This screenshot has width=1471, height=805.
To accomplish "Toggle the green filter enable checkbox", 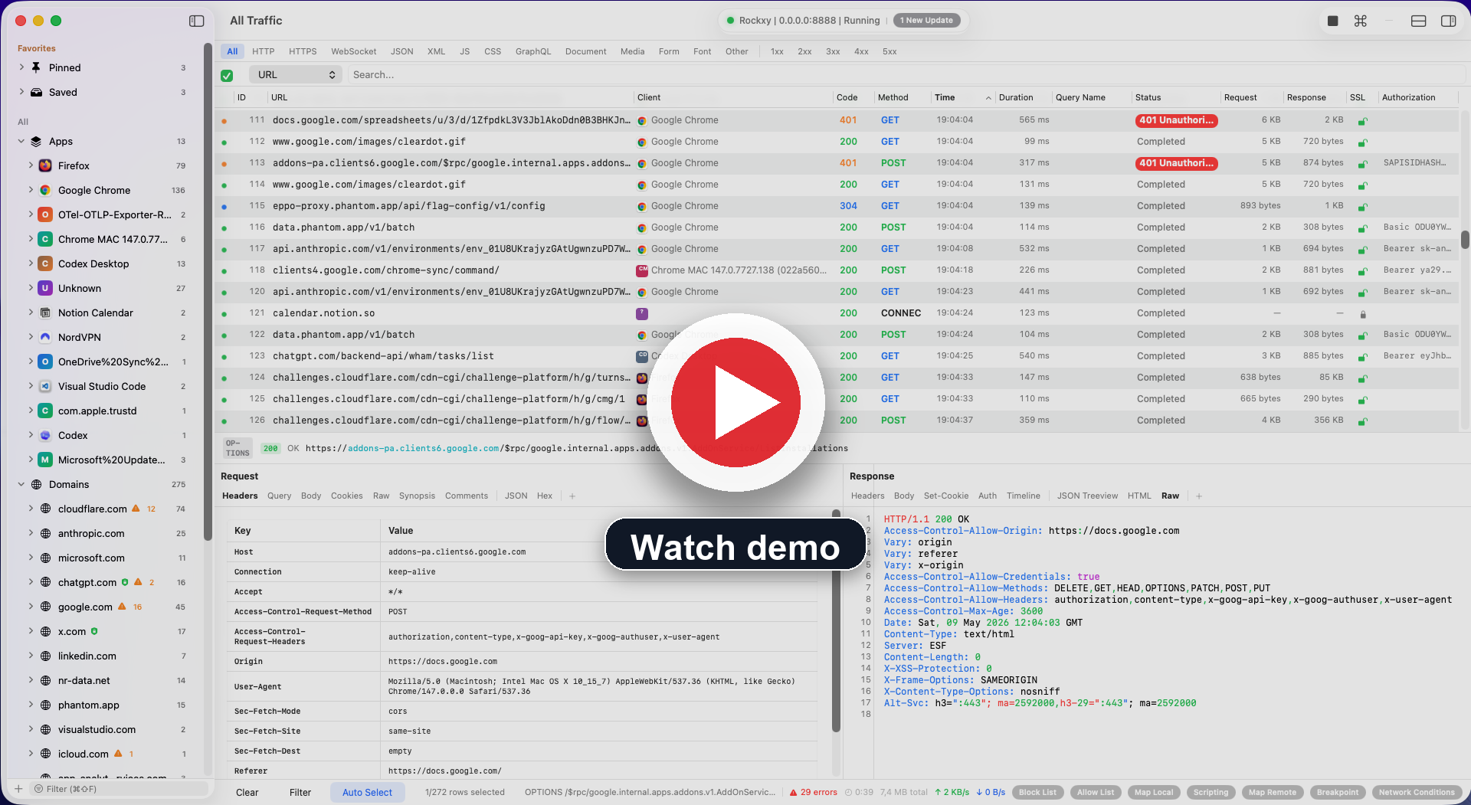I will click(x=227, y=75).
